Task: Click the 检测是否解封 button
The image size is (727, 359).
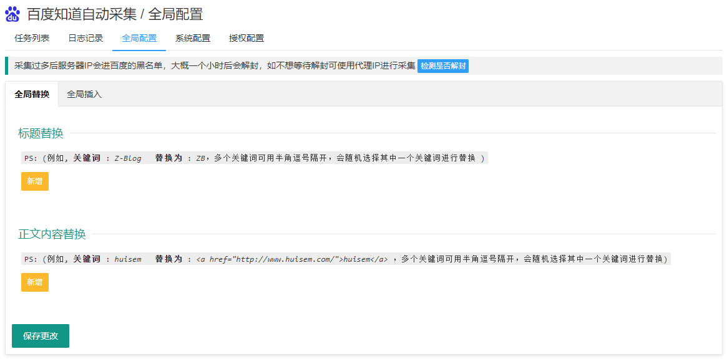Action: [x=443, y=66]
